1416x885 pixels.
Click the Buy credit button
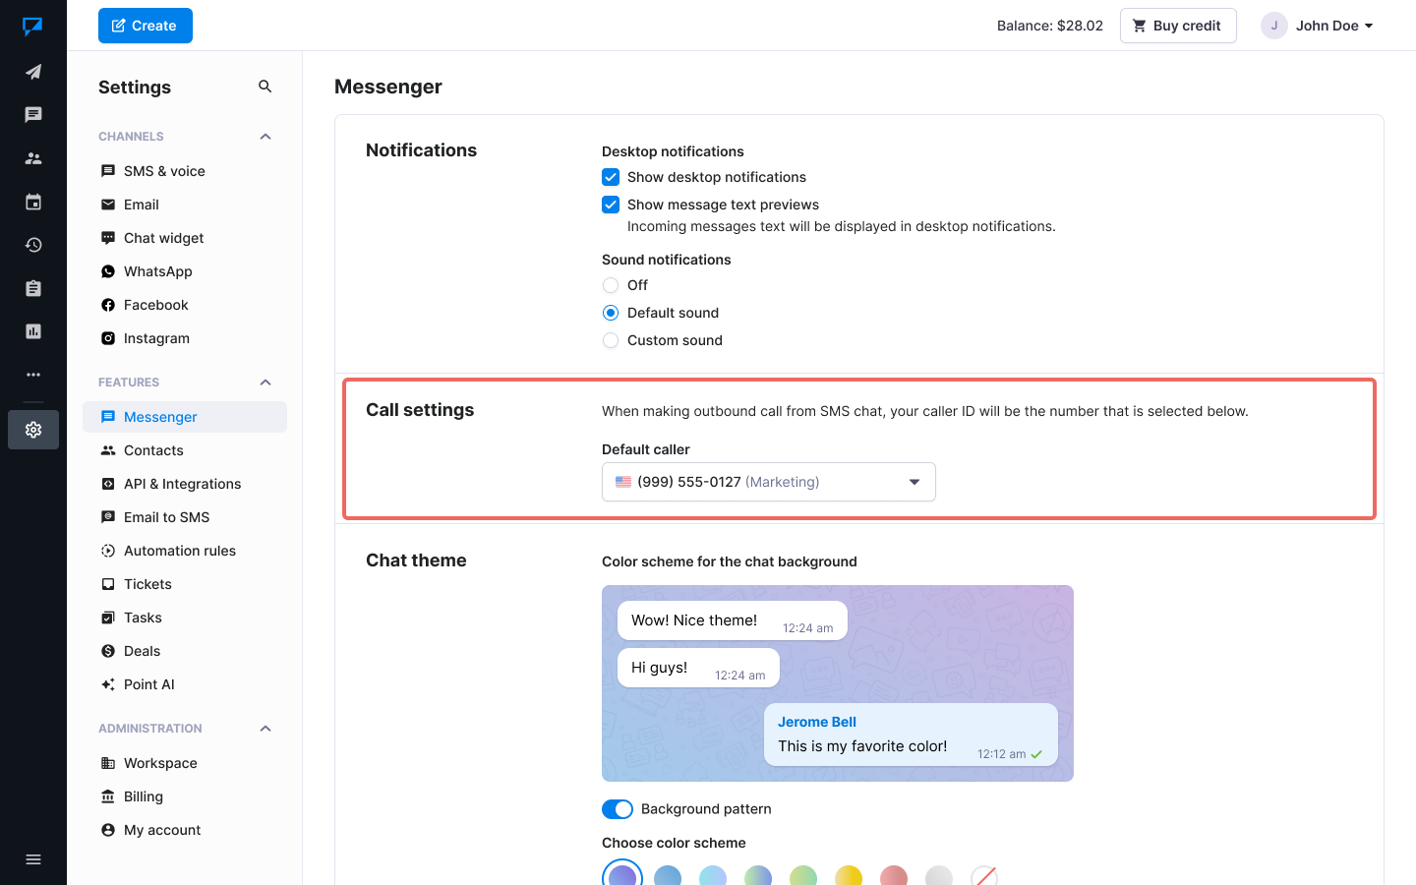point(1177,26)
